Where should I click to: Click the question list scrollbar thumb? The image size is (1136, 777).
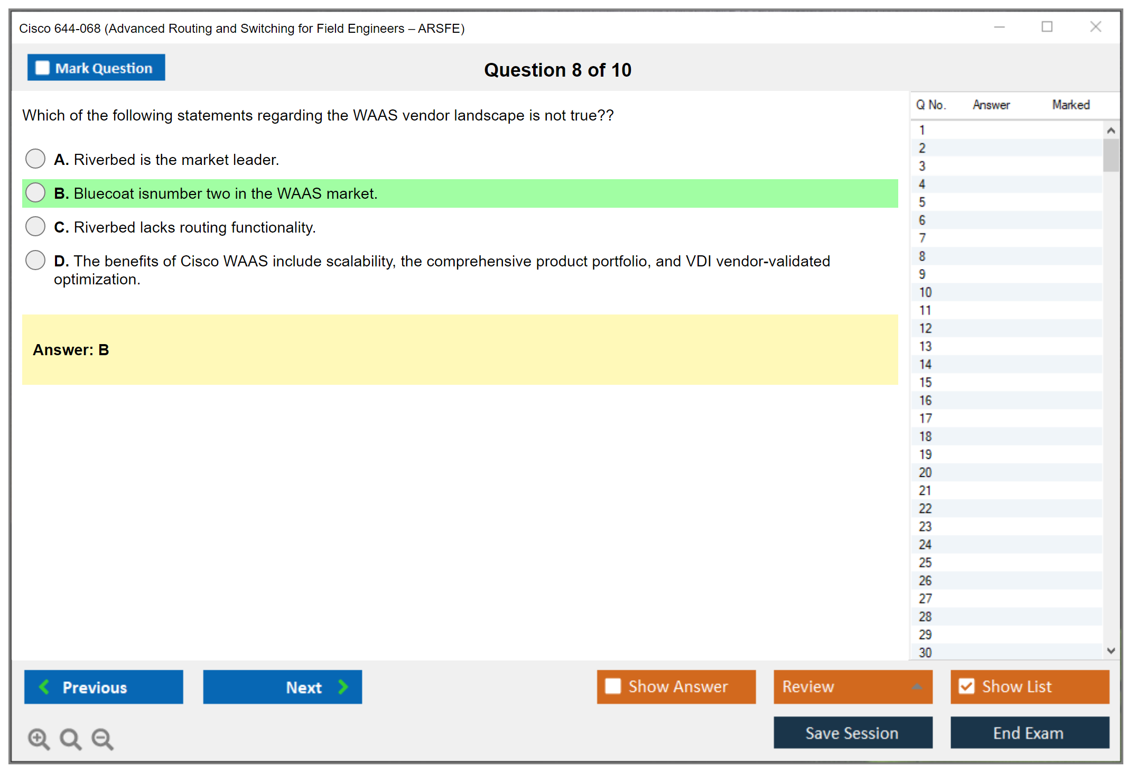pyautogui.click(x=1111, y=155)
